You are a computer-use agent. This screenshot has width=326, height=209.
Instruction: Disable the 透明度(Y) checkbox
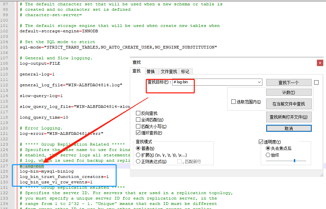coord(261,141)
